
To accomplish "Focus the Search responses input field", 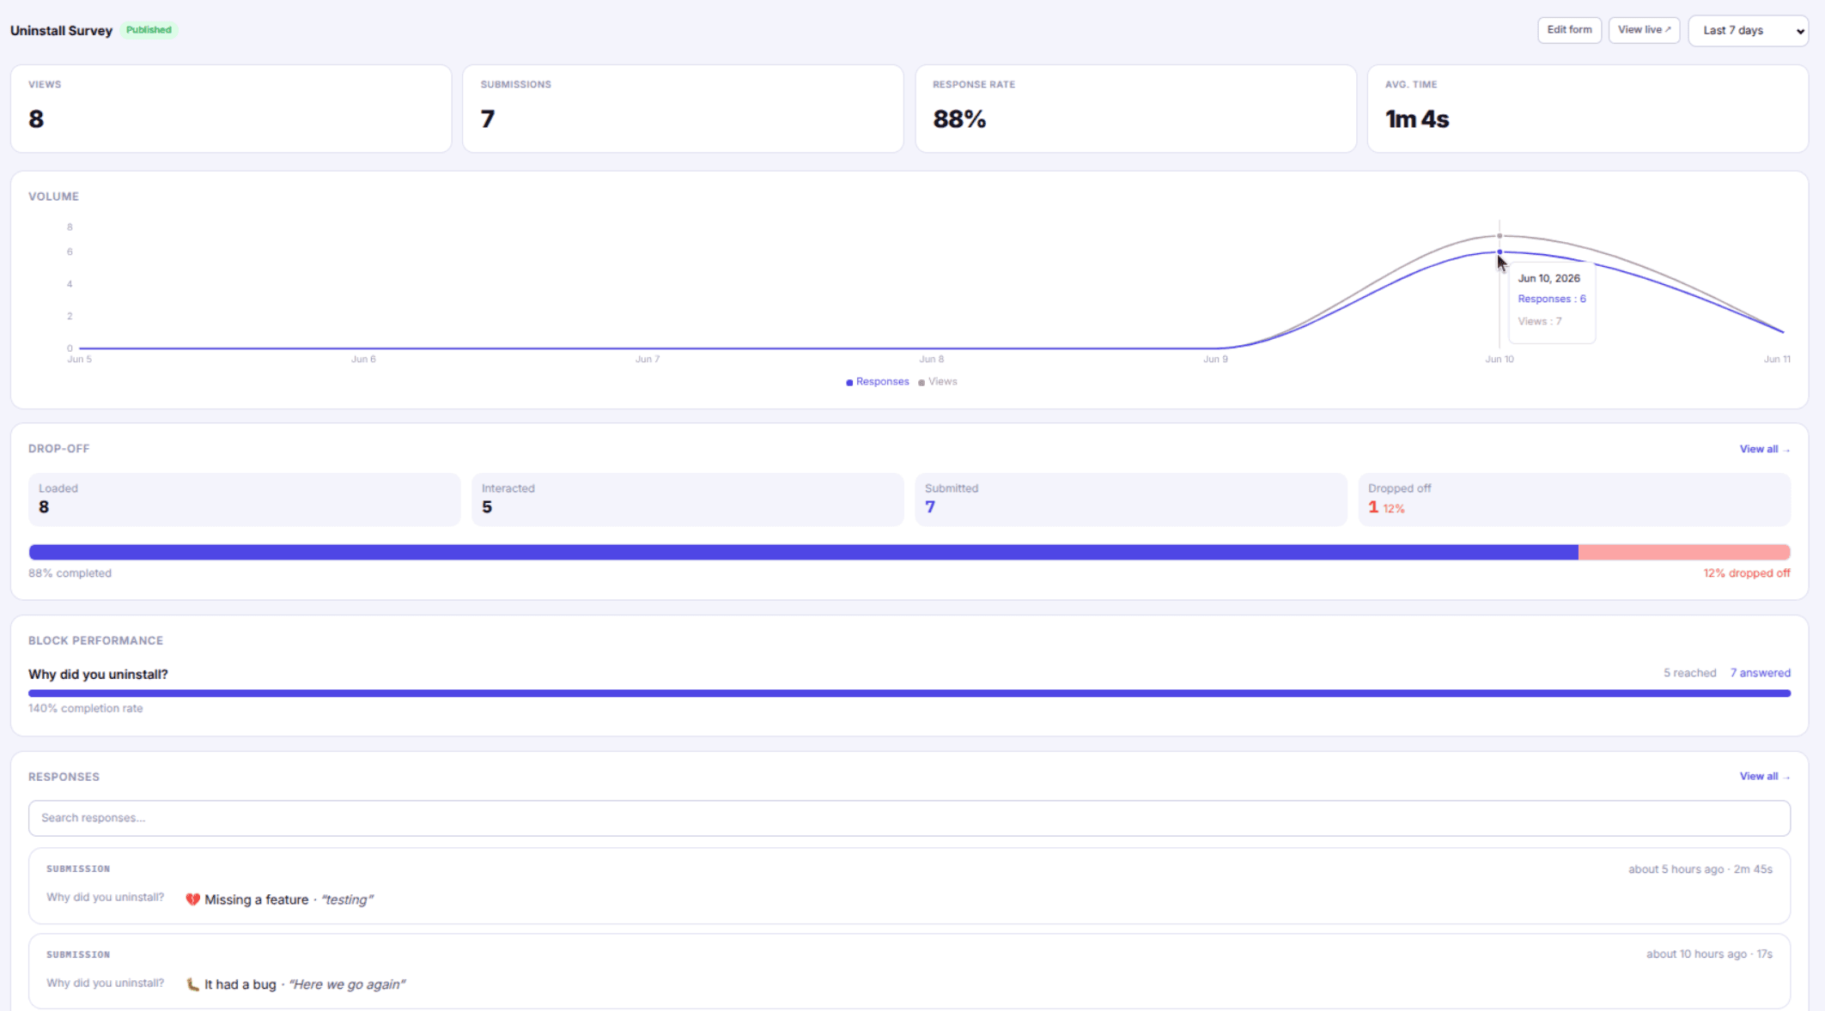I will 909,819.
